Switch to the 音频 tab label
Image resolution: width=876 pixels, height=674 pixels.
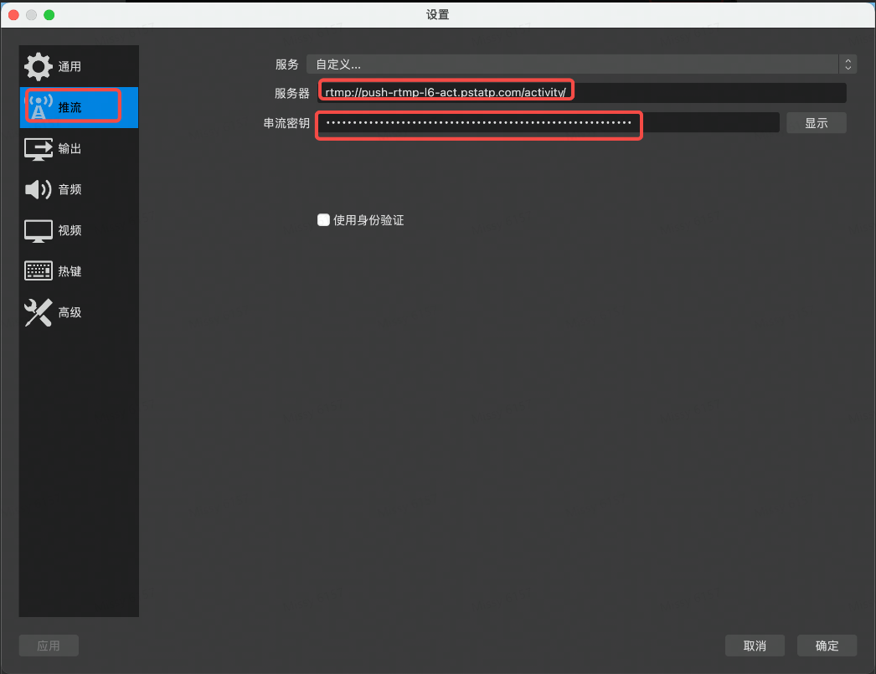70,189
